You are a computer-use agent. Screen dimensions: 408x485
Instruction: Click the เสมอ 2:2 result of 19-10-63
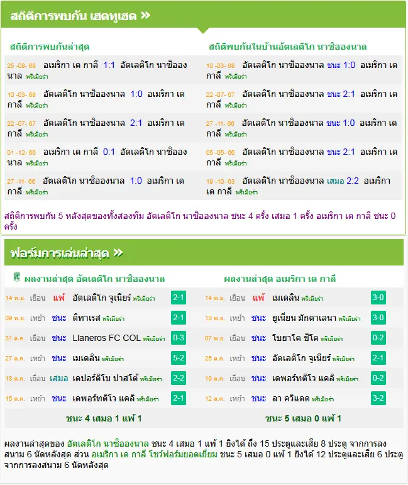click(343, 181)
